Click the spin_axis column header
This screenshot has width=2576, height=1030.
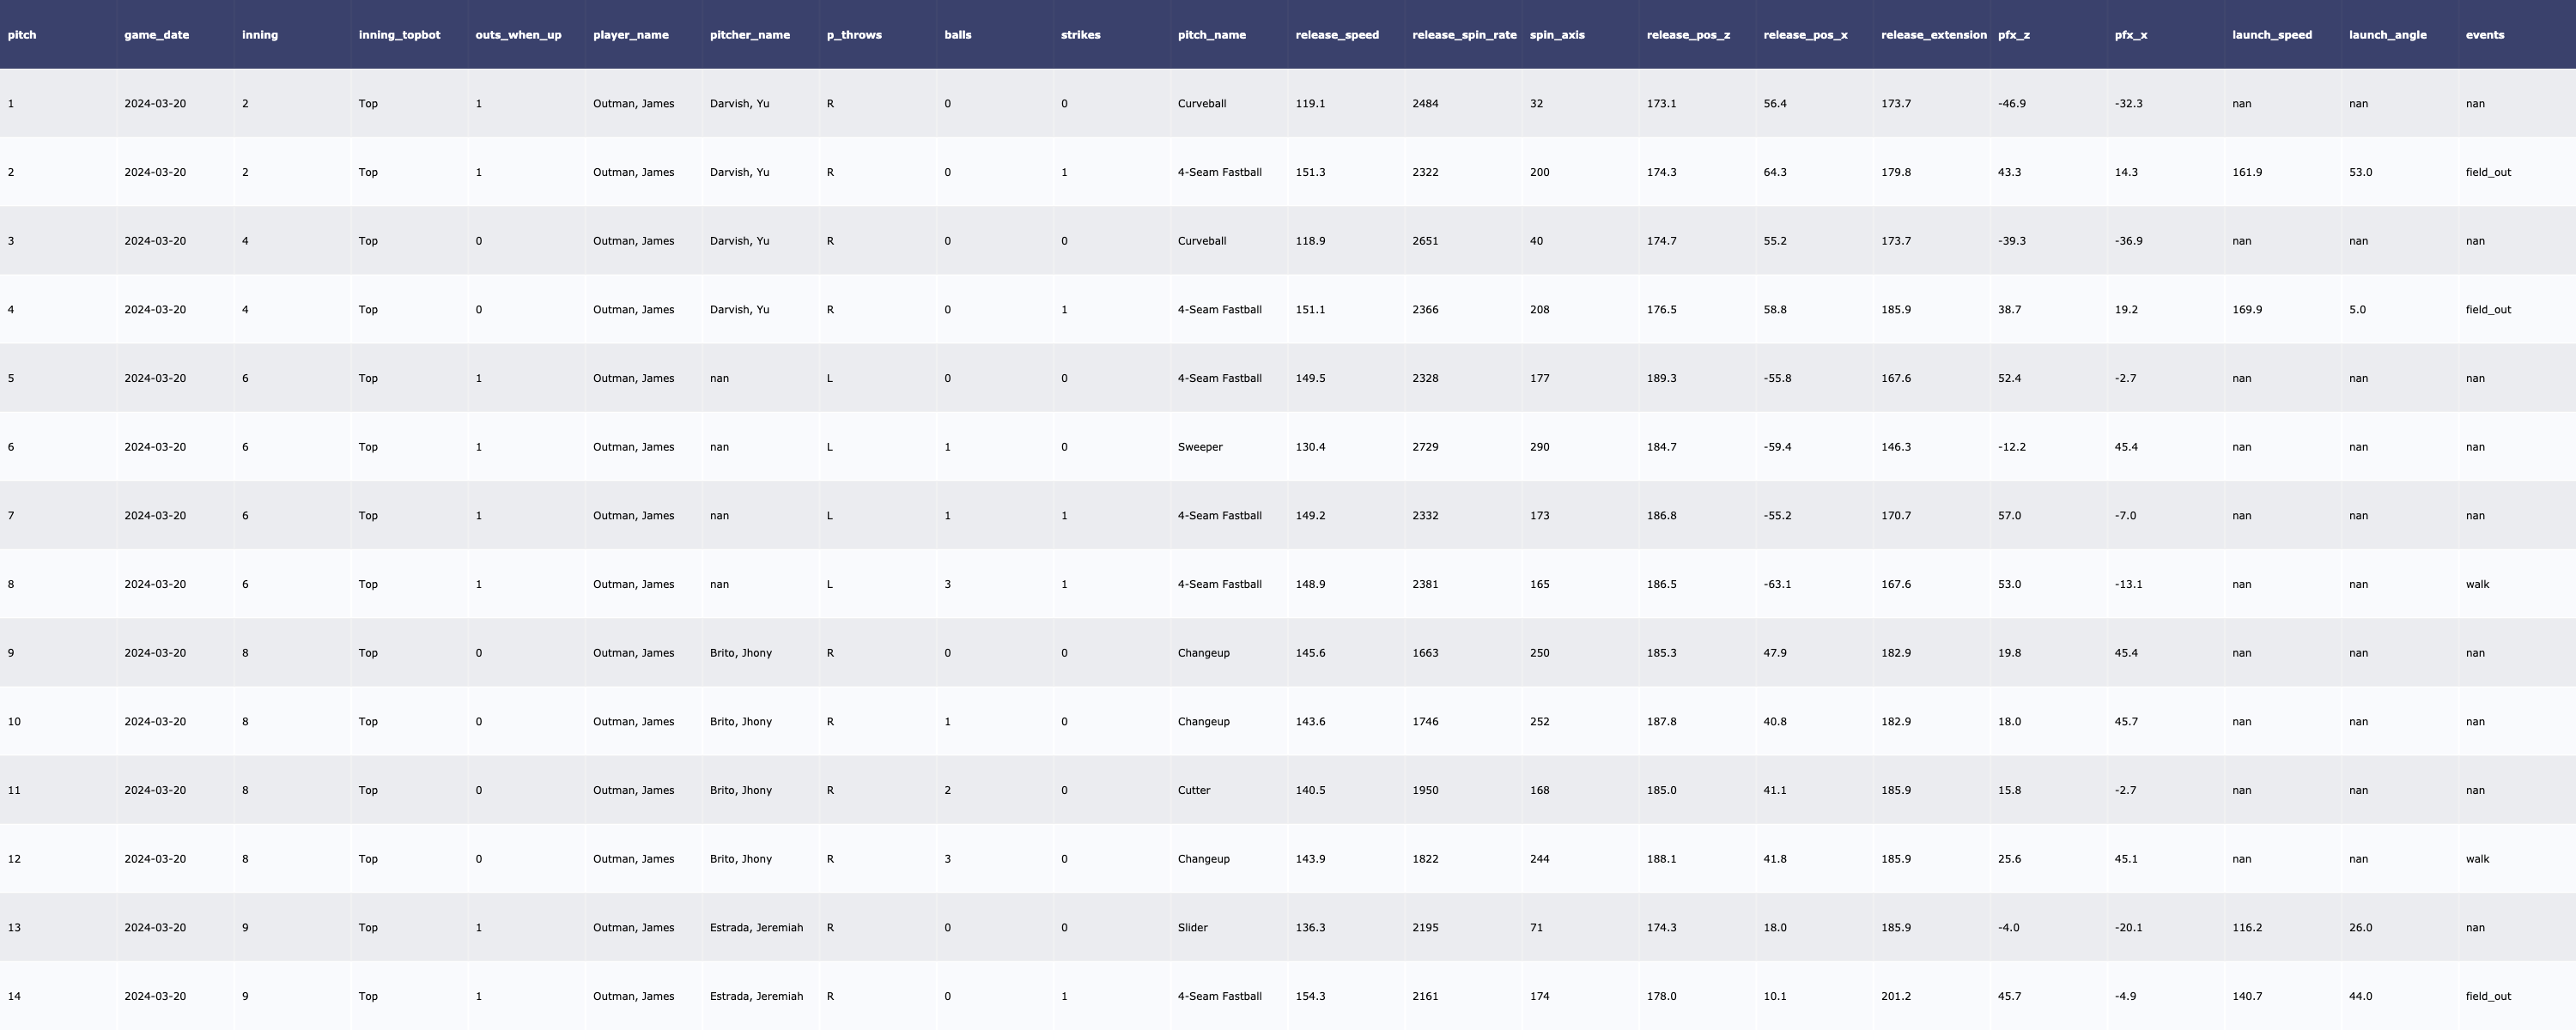click(x=1556, y=35)
